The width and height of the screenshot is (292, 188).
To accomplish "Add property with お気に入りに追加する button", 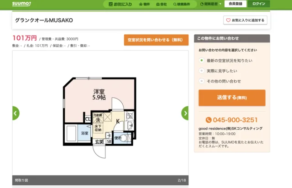I will (245, 20).
